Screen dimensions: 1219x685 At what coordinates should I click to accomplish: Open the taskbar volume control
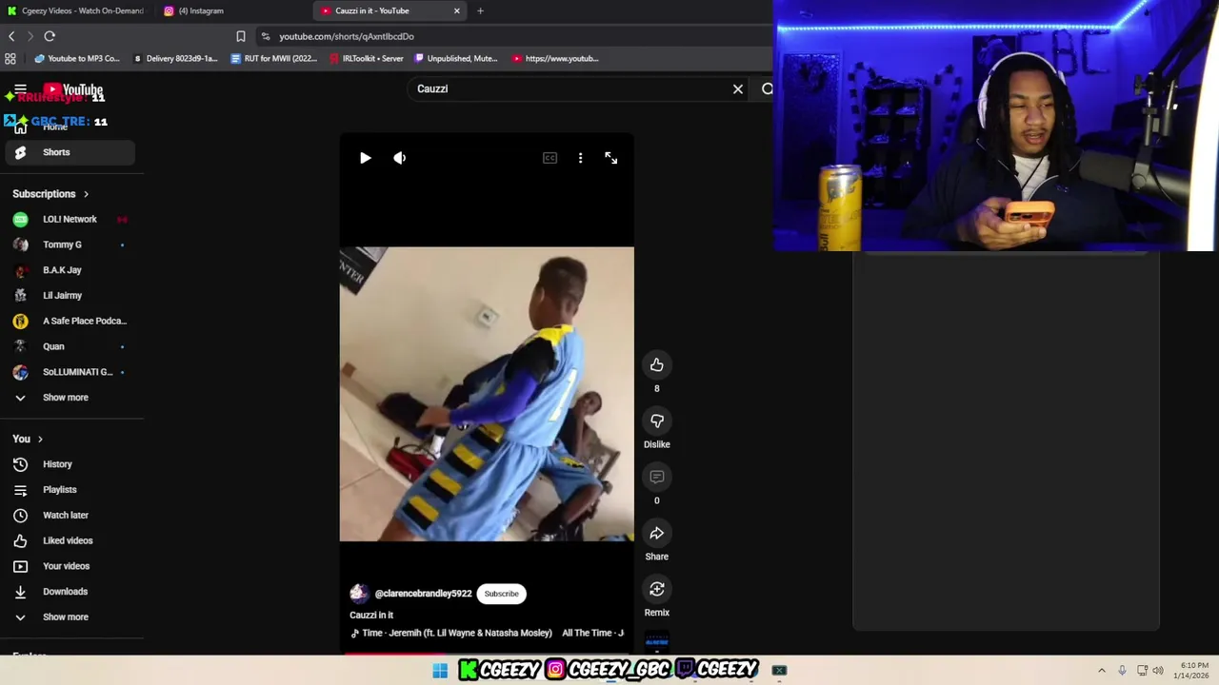(1158, 671)
